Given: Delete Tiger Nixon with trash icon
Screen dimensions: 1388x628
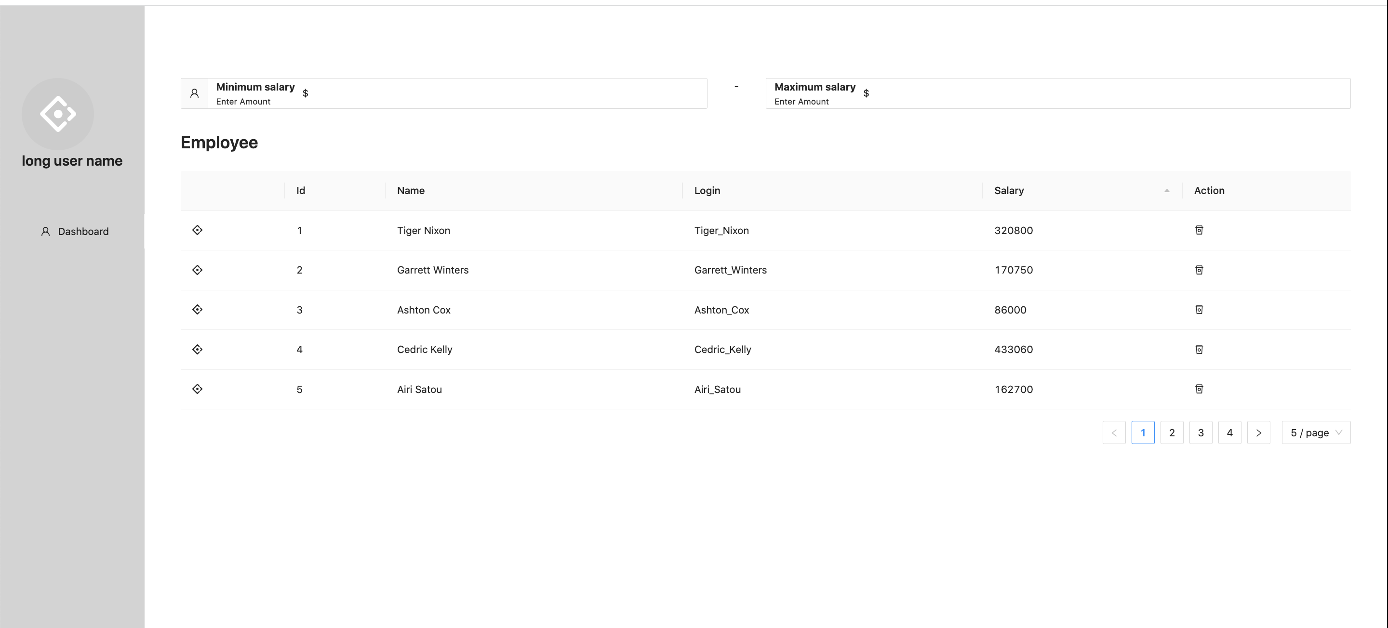Looking at the screenshot, I should (x=1199, y=230).
